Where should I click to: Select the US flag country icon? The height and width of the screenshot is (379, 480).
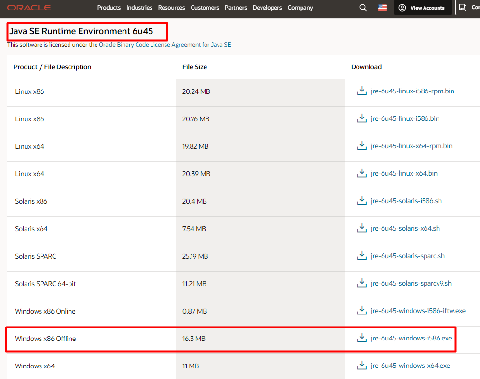pyautogui.click(x=383, y=8)
